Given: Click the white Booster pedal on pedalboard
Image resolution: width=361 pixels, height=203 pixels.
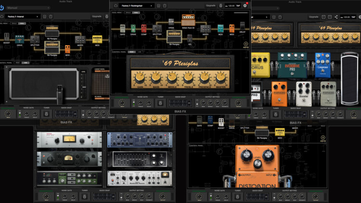Looking at the screenshot, I should pos(304,94).
